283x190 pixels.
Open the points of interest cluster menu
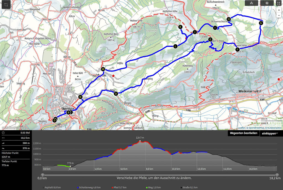click(251, 3)
